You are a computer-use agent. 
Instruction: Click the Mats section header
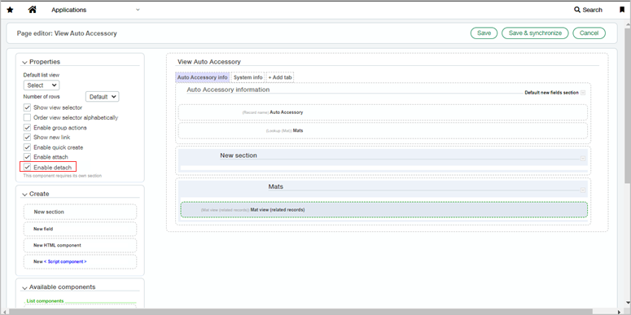coord(276,186)
